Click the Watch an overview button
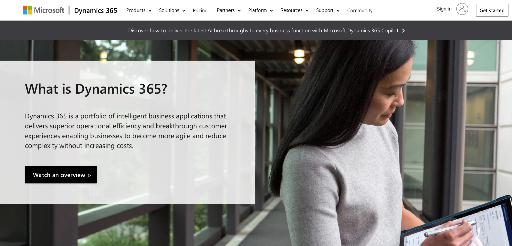This screenshot has width=512, height=246. click(x=61, y=175)
